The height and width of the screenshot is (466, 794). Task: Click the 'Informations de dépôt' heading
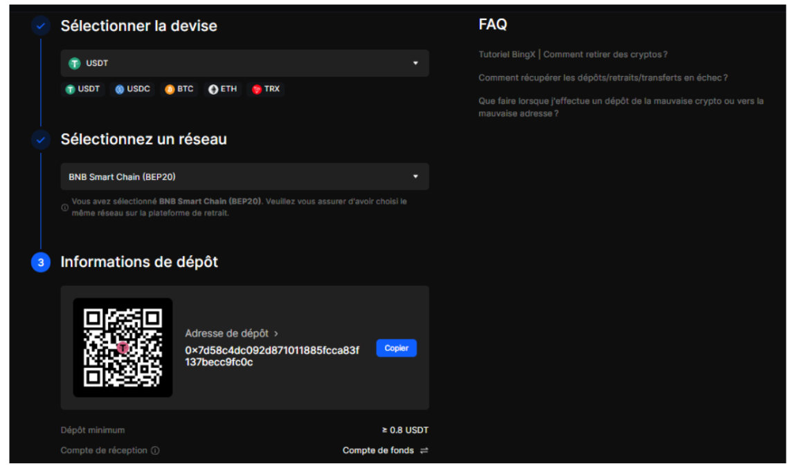pos(139,262)
